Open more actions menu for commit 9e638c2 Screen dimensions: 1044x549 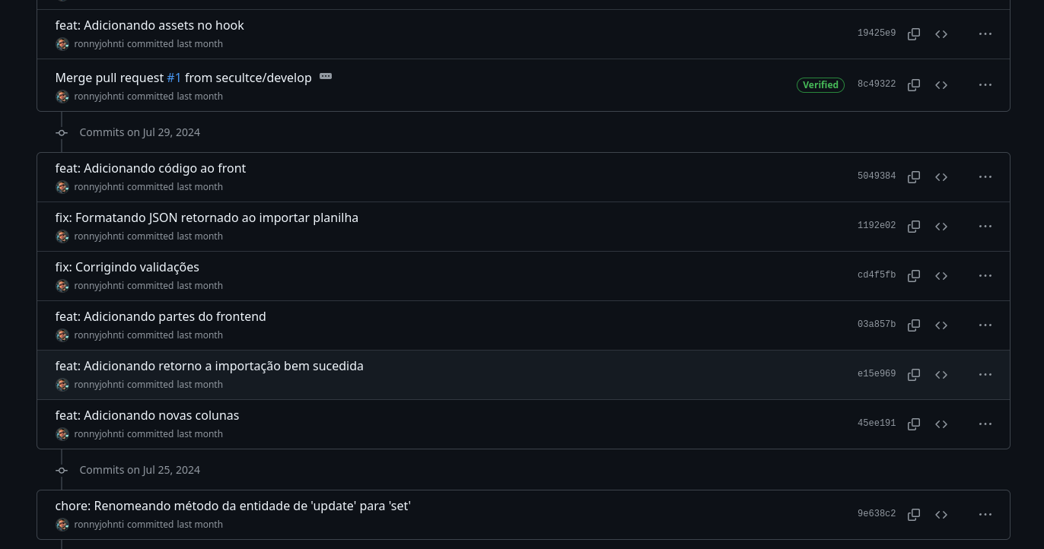click(985, 515)
